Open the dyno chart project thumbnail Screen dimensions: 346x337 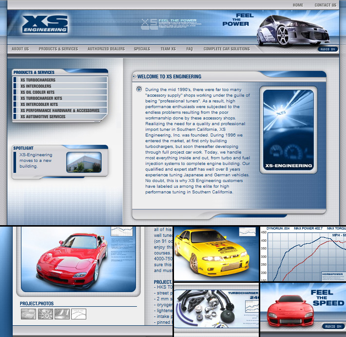78,314
